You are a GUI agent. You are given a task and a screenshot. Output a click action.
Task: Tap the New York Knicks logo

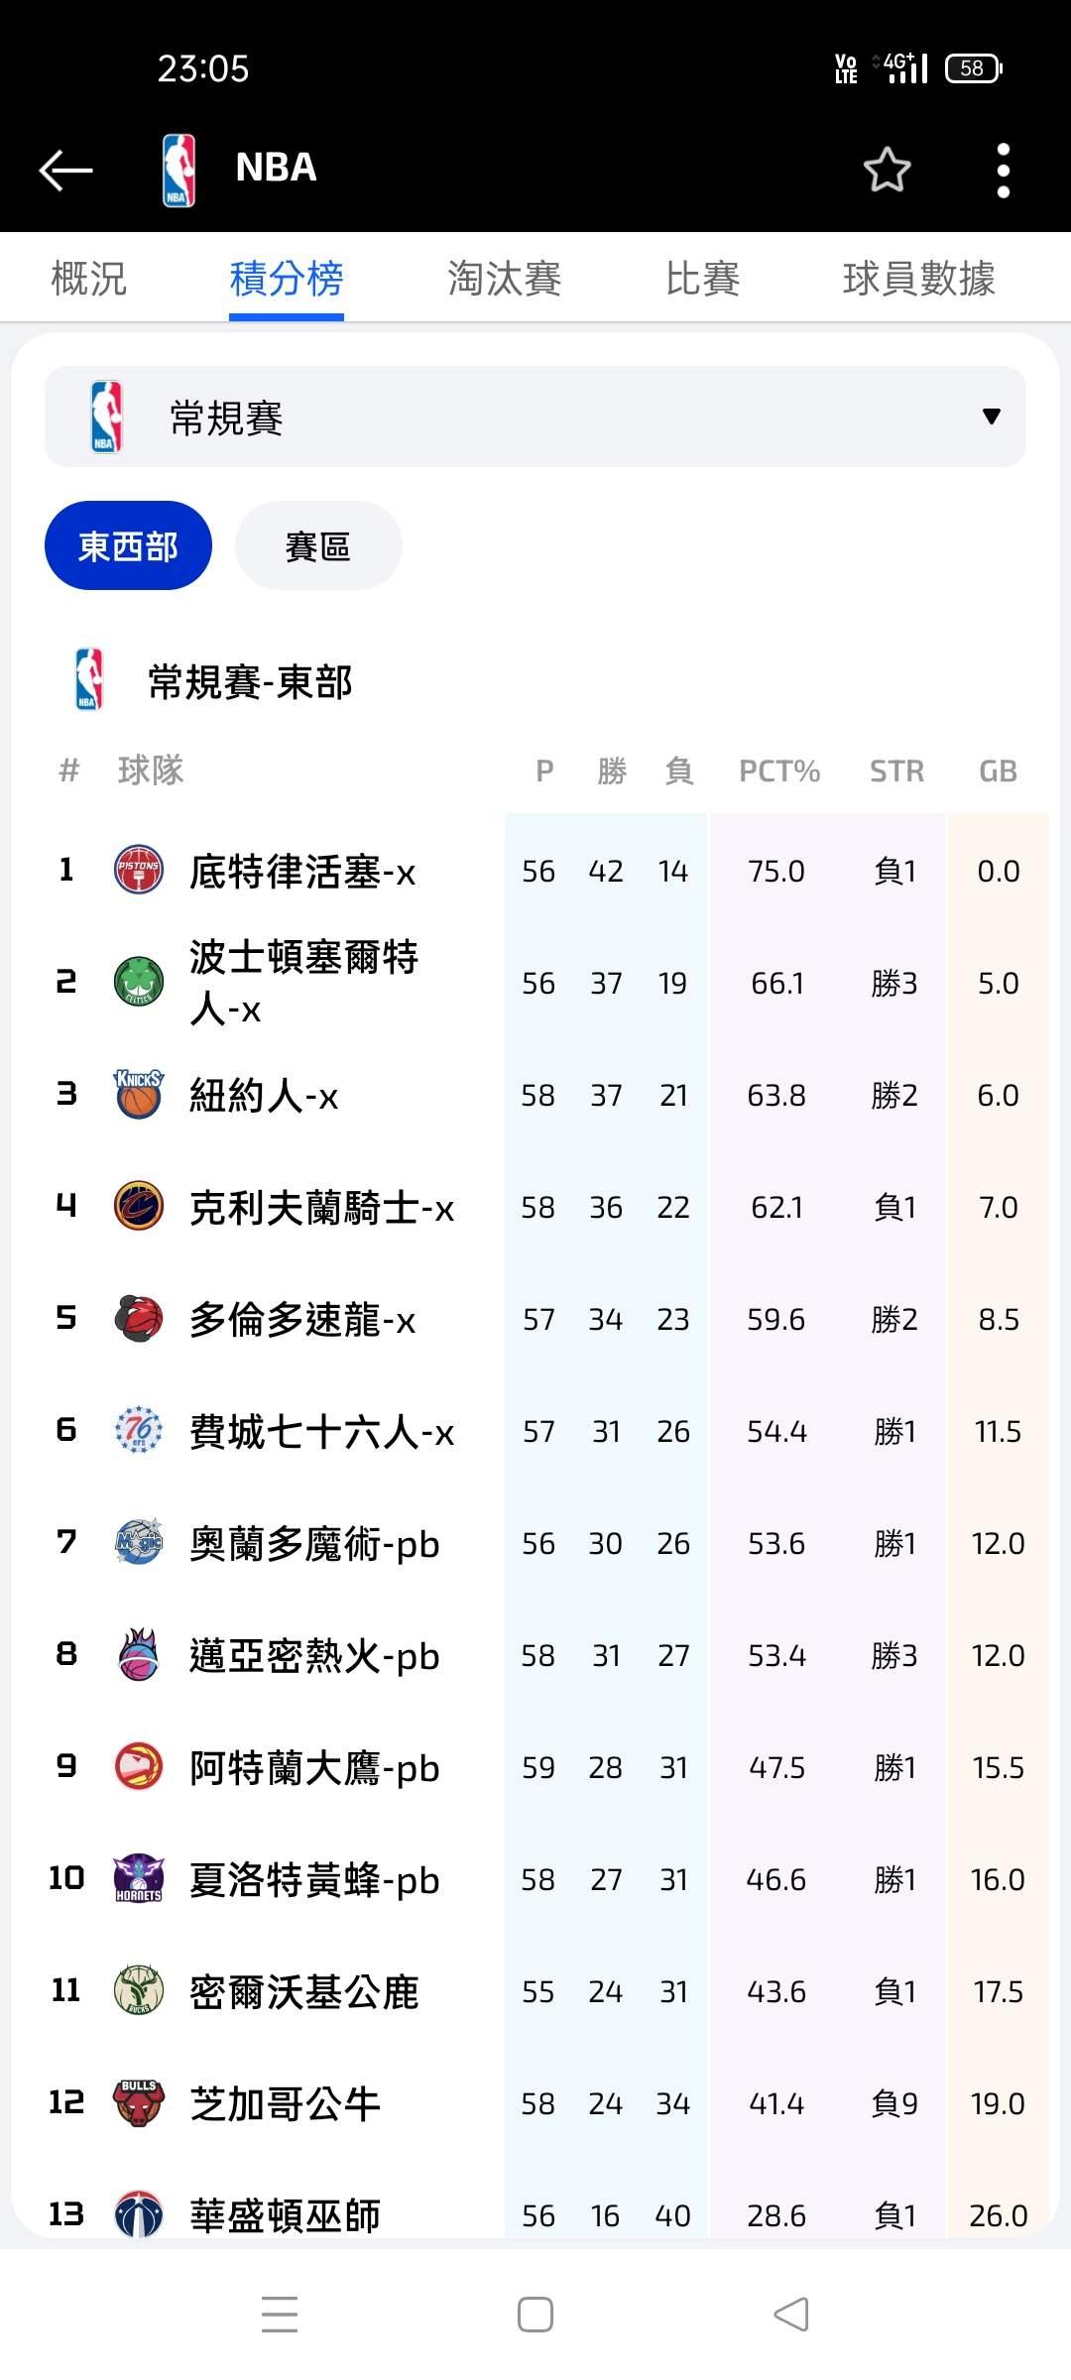[139, 1095]
